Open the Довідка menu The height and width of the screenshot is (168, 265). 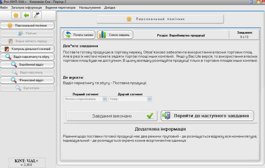tap(110, 8)
